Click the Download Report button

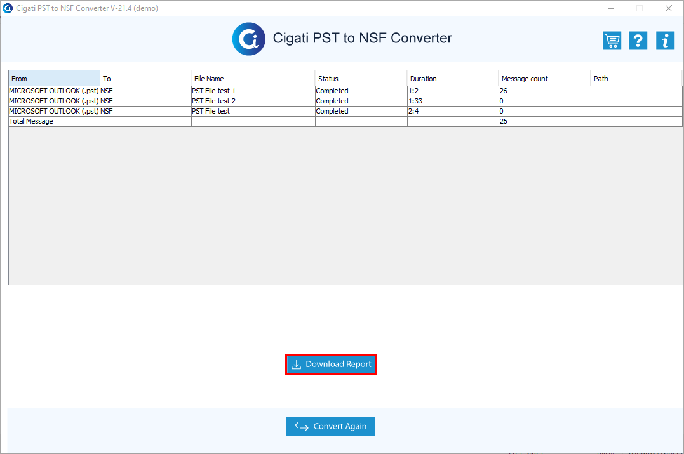click(x=331, y=364)
